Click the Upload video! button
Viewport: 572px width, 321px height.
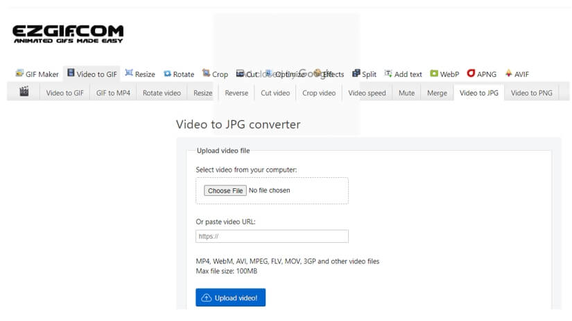click(x=231, y=297)
